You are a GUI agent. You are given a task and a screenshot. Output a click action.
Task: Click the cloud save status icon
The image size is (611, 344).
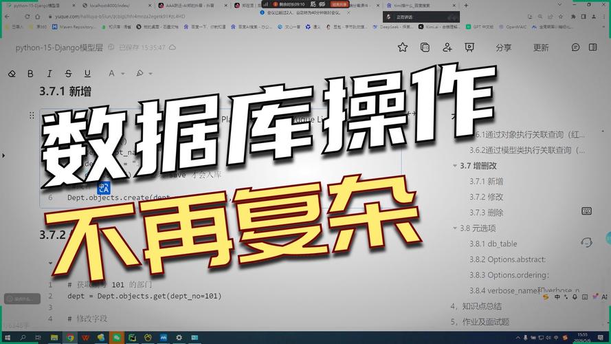(173, 47)
